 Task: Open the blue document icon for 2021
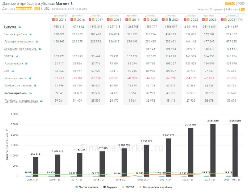(x=170, y=20)
